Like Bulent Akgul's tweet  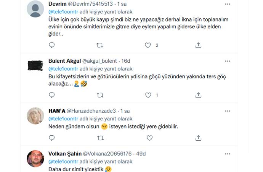149,95
